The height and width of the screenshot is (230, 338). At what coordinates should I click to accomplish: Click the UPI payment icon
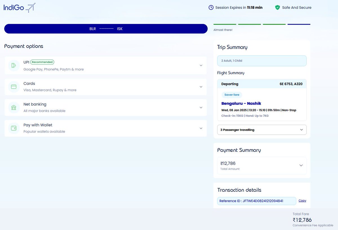[x=14, y=65]
